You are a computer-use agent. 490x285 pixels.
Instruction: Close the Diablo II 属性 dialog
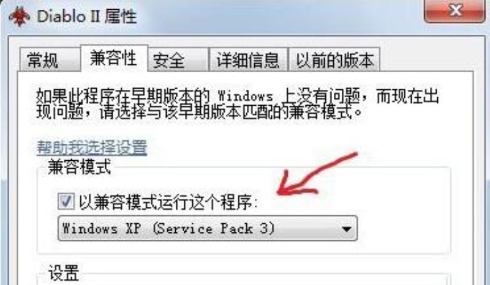(454, 10)
